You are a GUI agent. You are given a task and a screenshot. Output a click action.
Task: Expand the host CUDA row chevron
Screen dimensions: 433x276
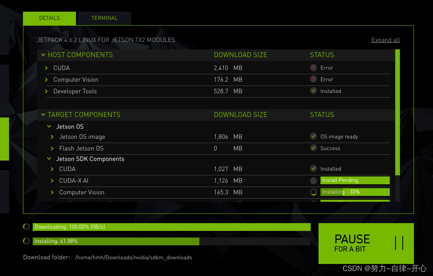[46, 68]
